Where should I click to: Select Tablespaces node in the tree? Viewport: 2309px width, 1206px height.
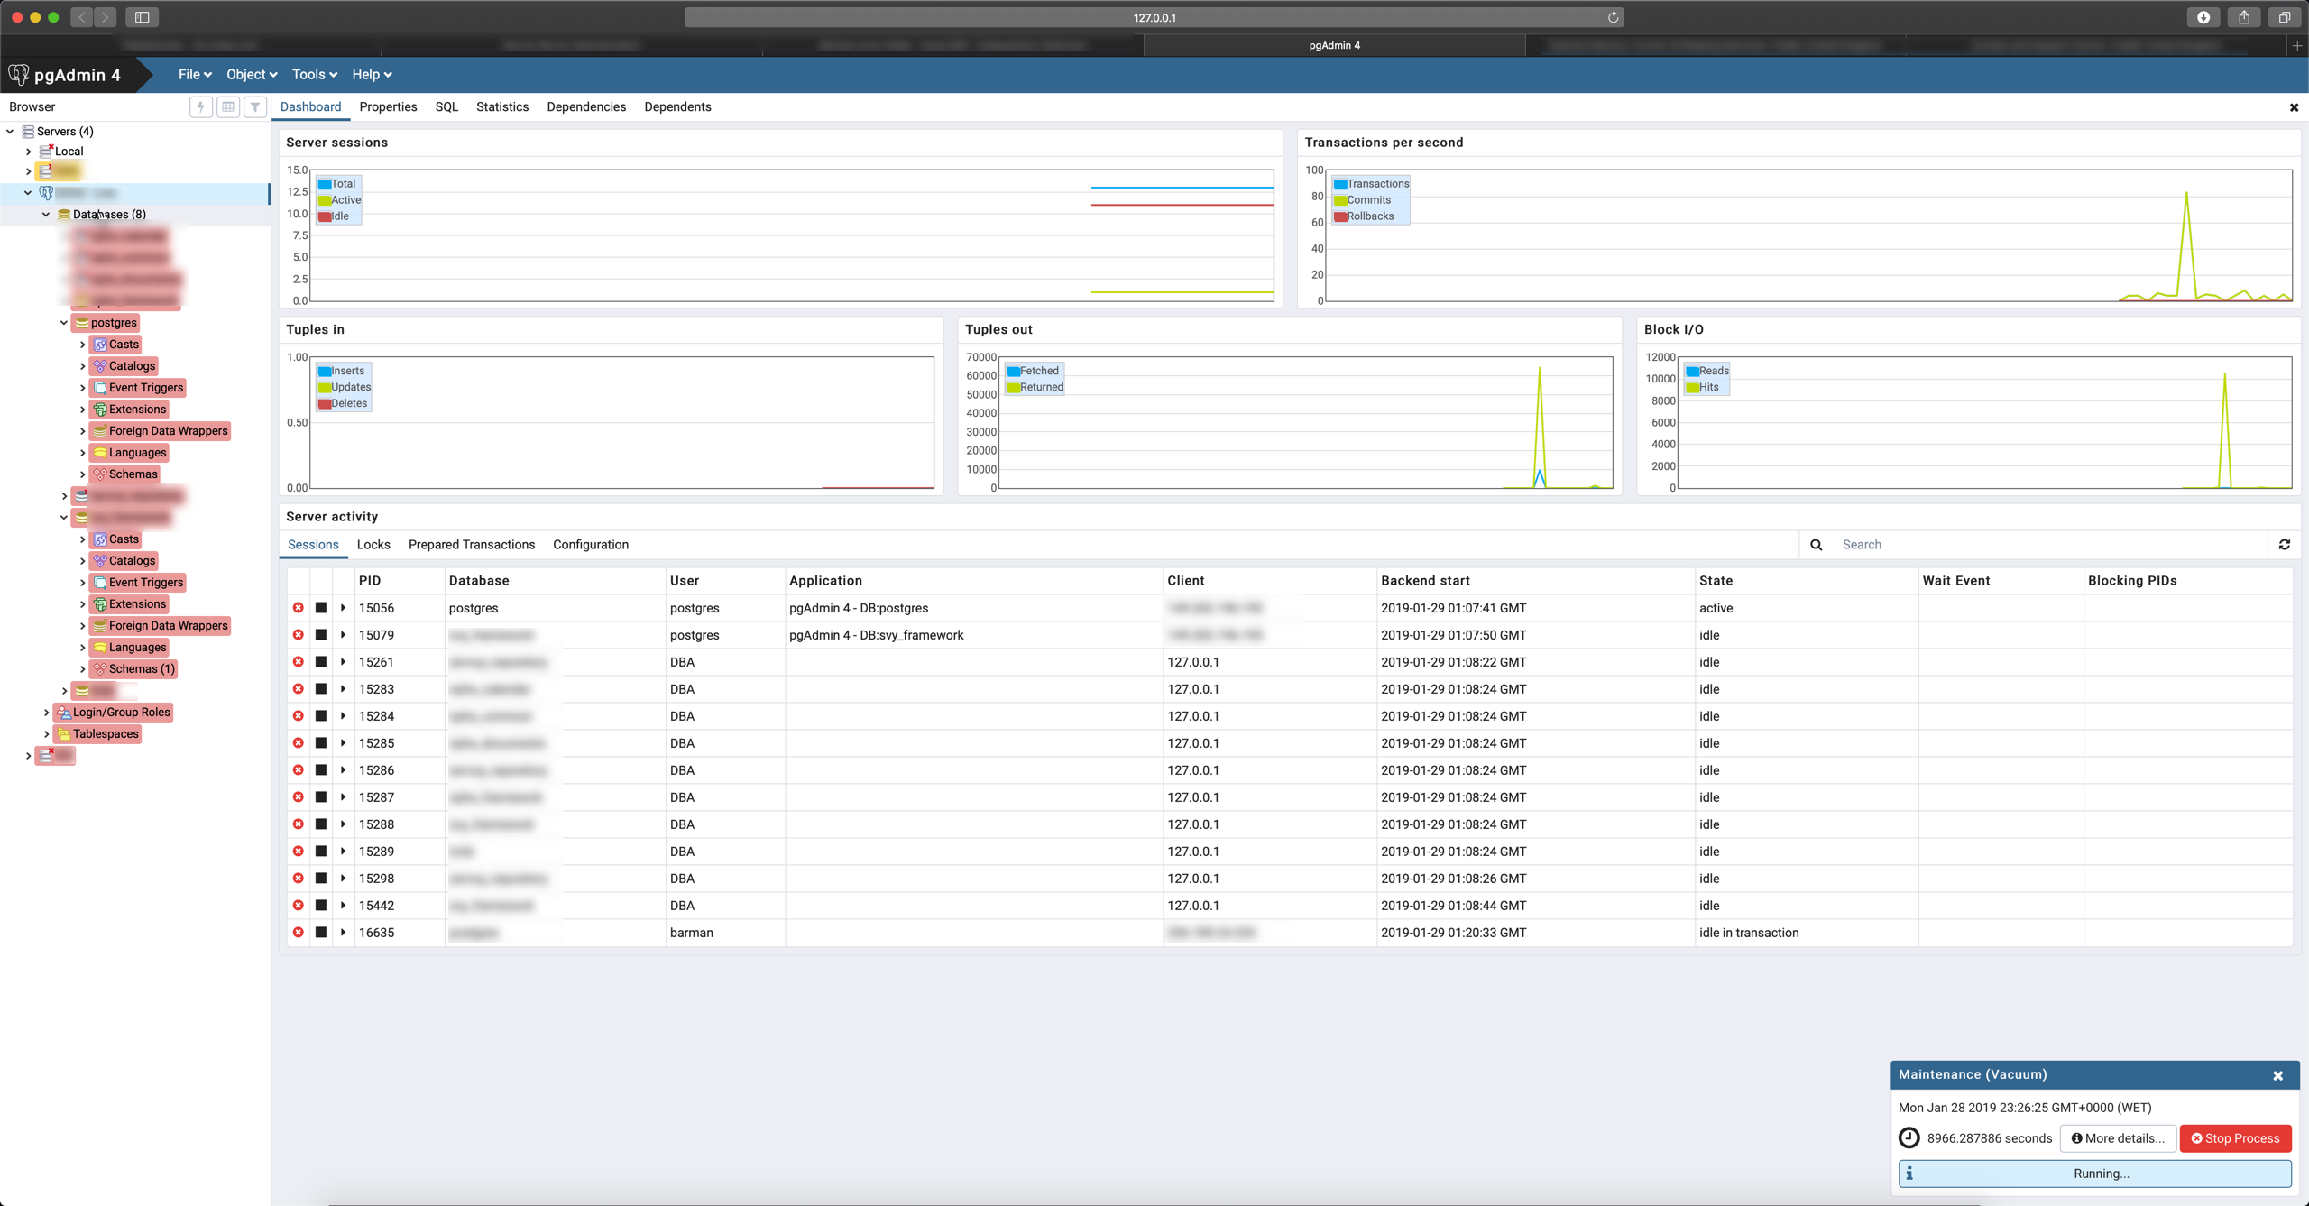point(106,734)
